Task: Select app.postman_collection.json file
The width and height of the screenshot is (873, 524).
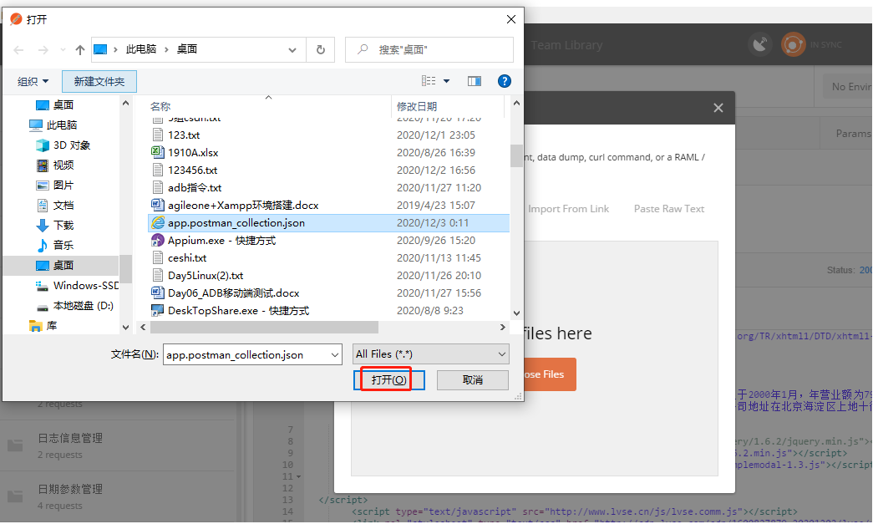Action: 328,223
